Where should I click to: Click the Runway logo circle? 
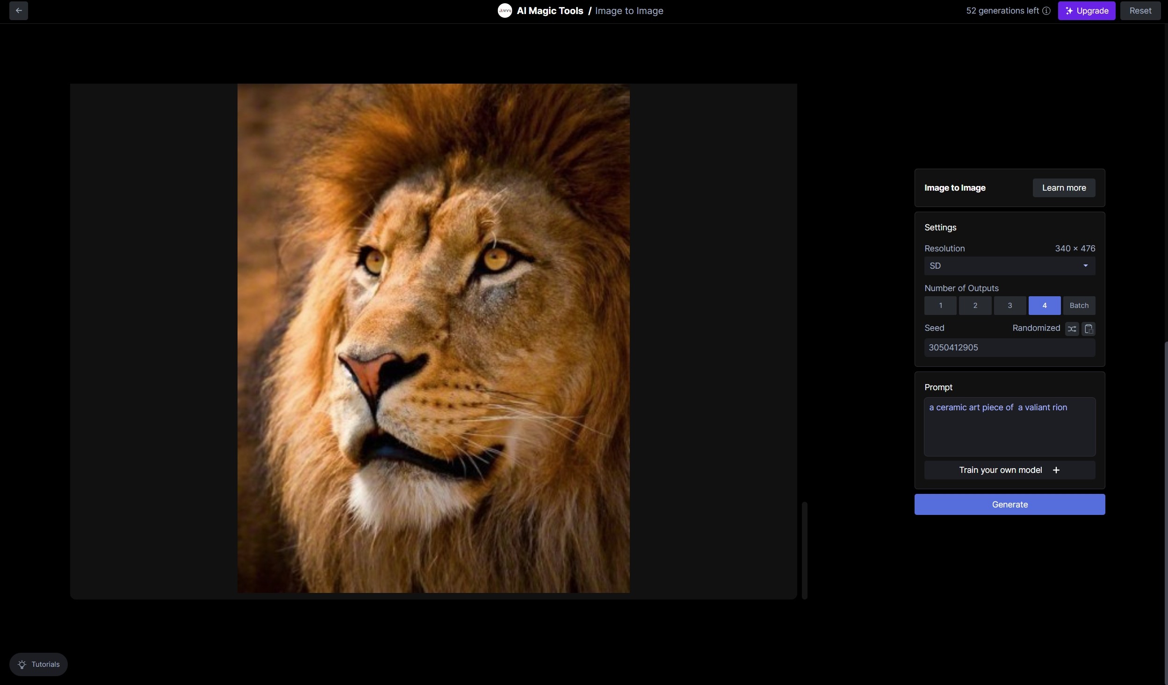[x=505, y=11]
